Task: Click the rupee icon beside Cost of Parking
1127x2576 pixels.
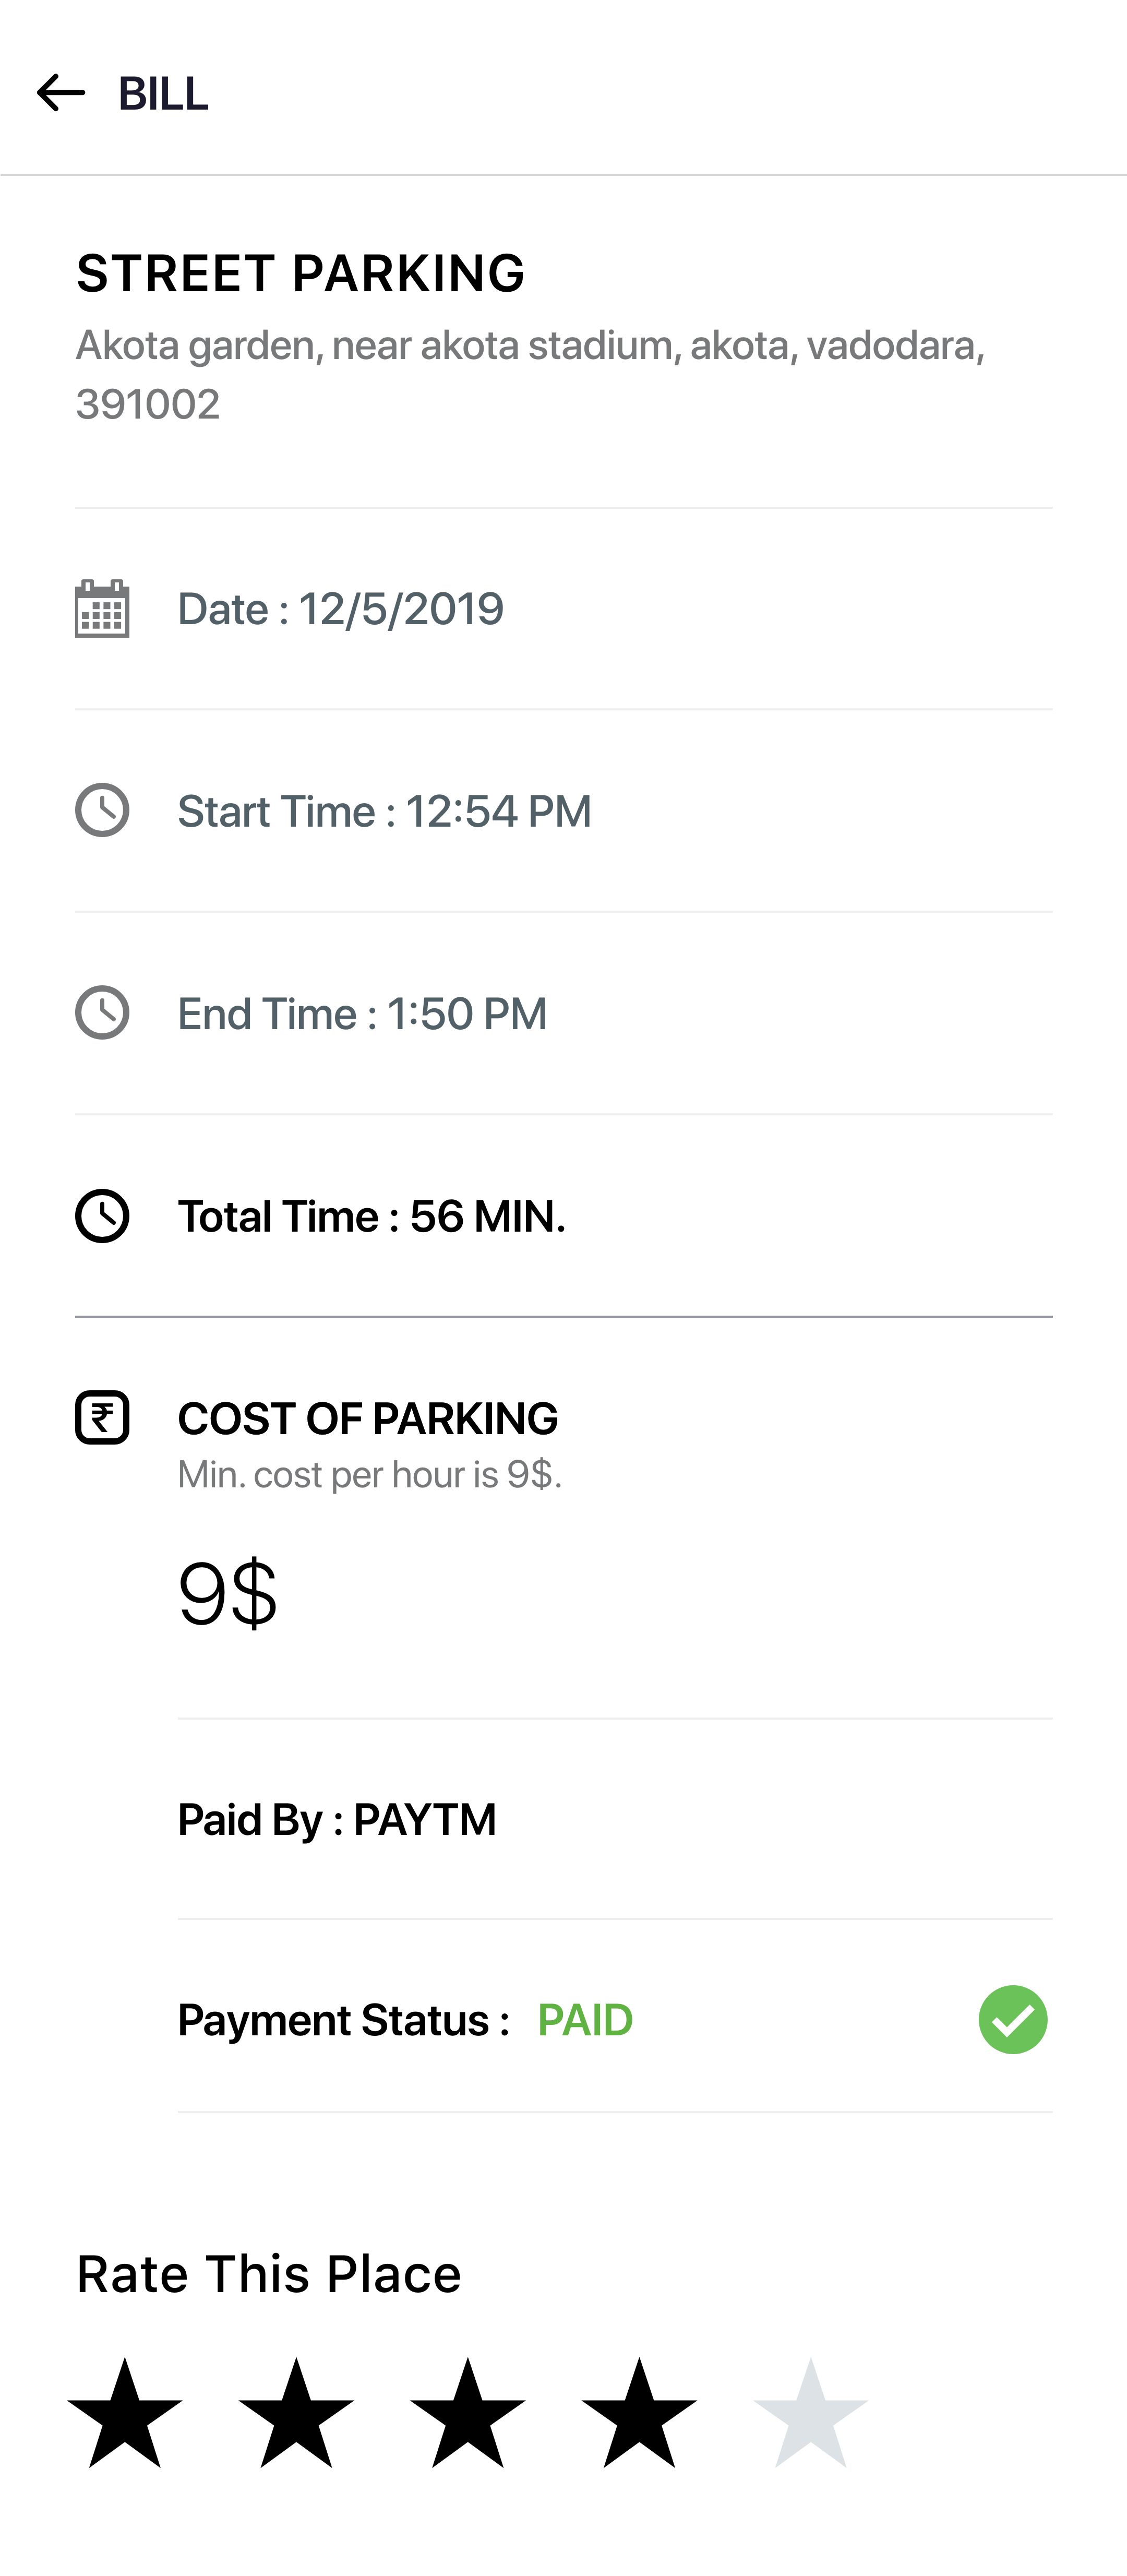Action: (x=102, y=1418)
